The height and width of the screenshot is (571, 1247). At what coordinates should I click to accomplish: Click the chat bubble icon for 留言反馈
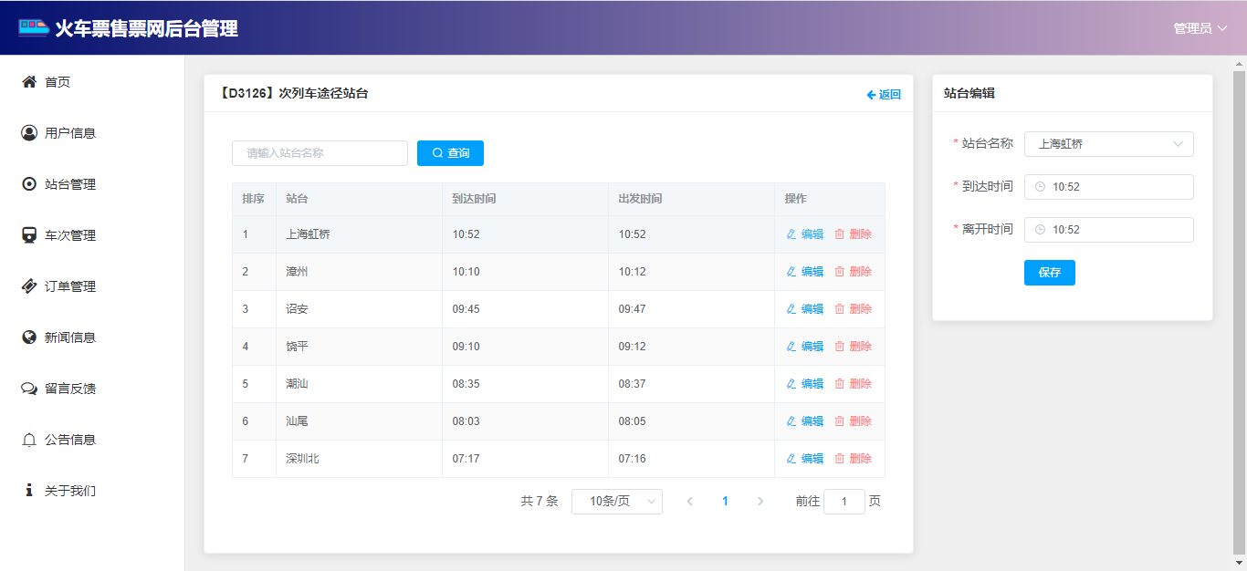click(29, 389)
